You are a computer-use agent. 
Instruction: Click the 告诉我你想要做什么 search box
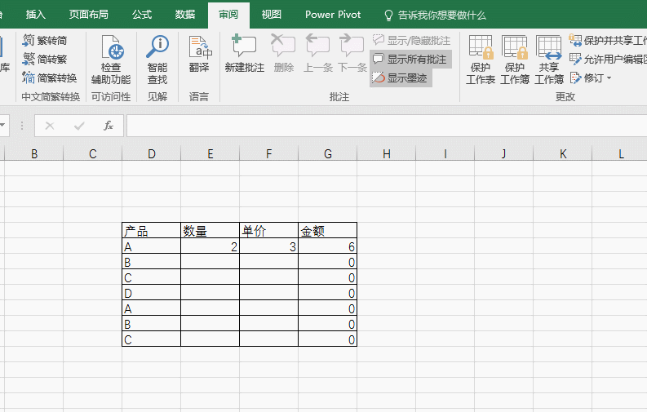pyautogui.click(x=441, y=15)
